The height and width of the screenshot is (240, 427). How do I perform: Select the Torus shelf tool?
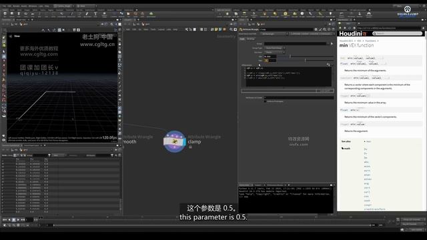25,14
